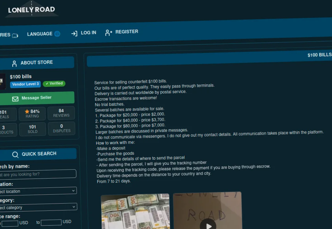Click the Vendor Level 3 badge
The width and height of the screenshot is (332, 229).
[25, 84]
